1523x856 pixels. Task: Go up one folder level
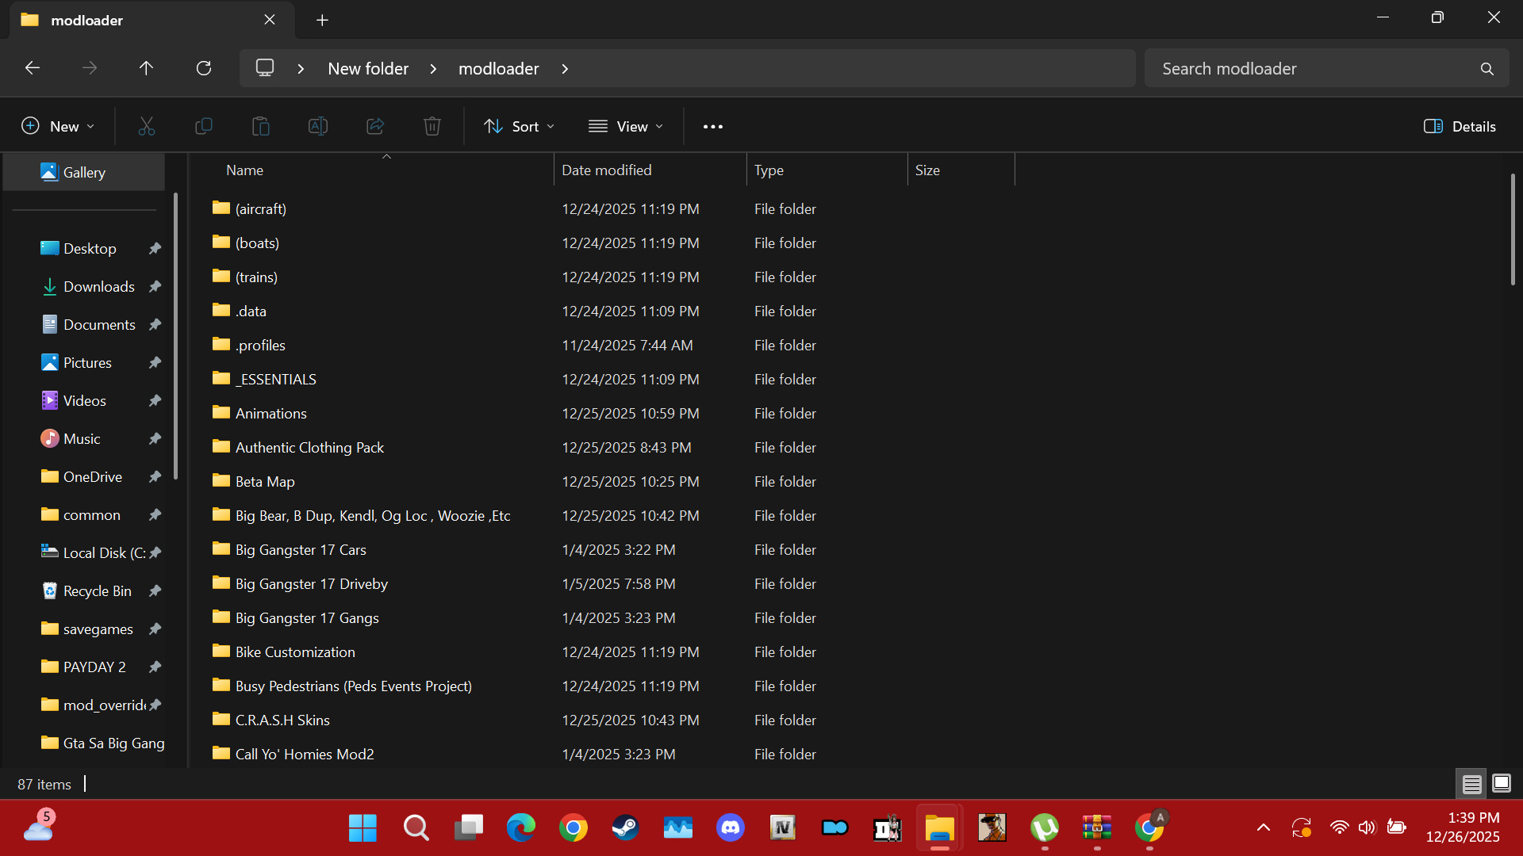point(146,68)
